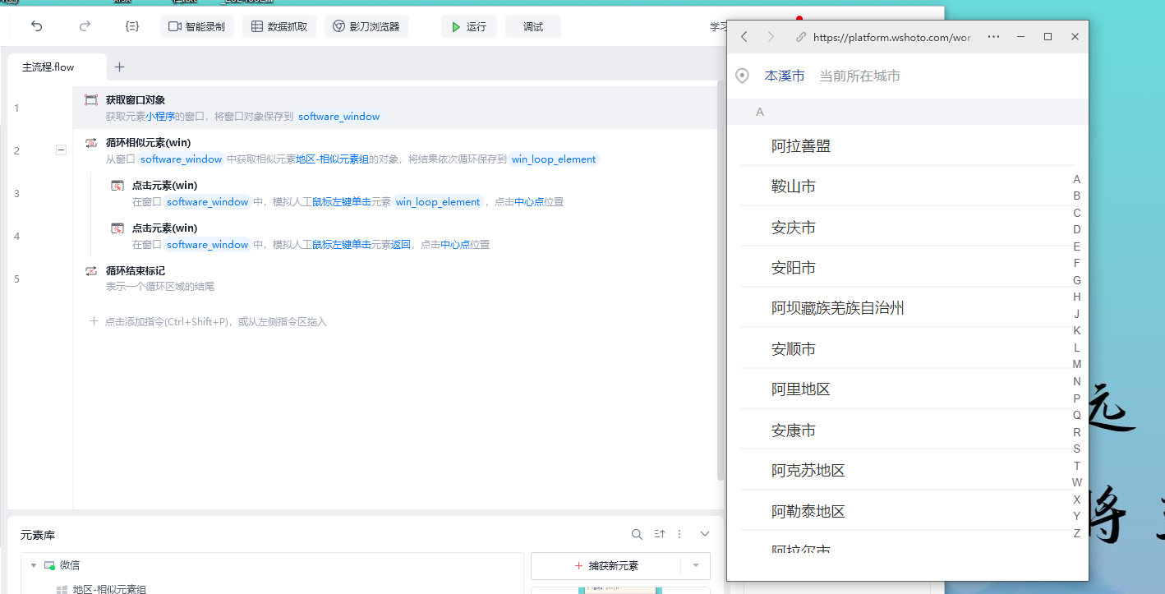This screenshot has width=1165, height=594.
Task: Jump to letter M in index
Action: (1076, 364)
